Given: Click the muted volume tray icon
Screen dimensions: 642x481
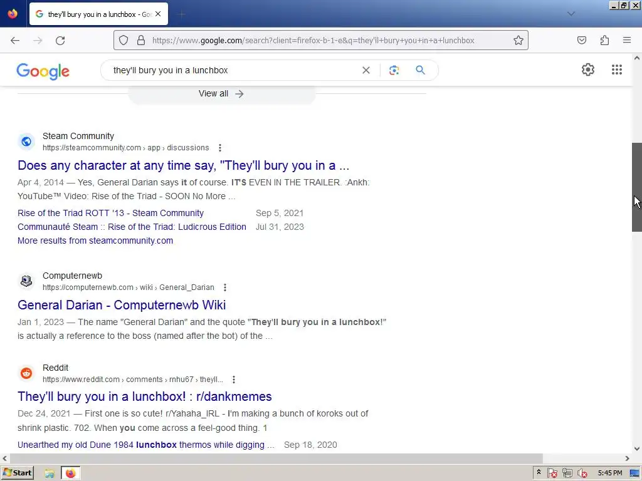Looking at the screenshot, I should point(582,473).
